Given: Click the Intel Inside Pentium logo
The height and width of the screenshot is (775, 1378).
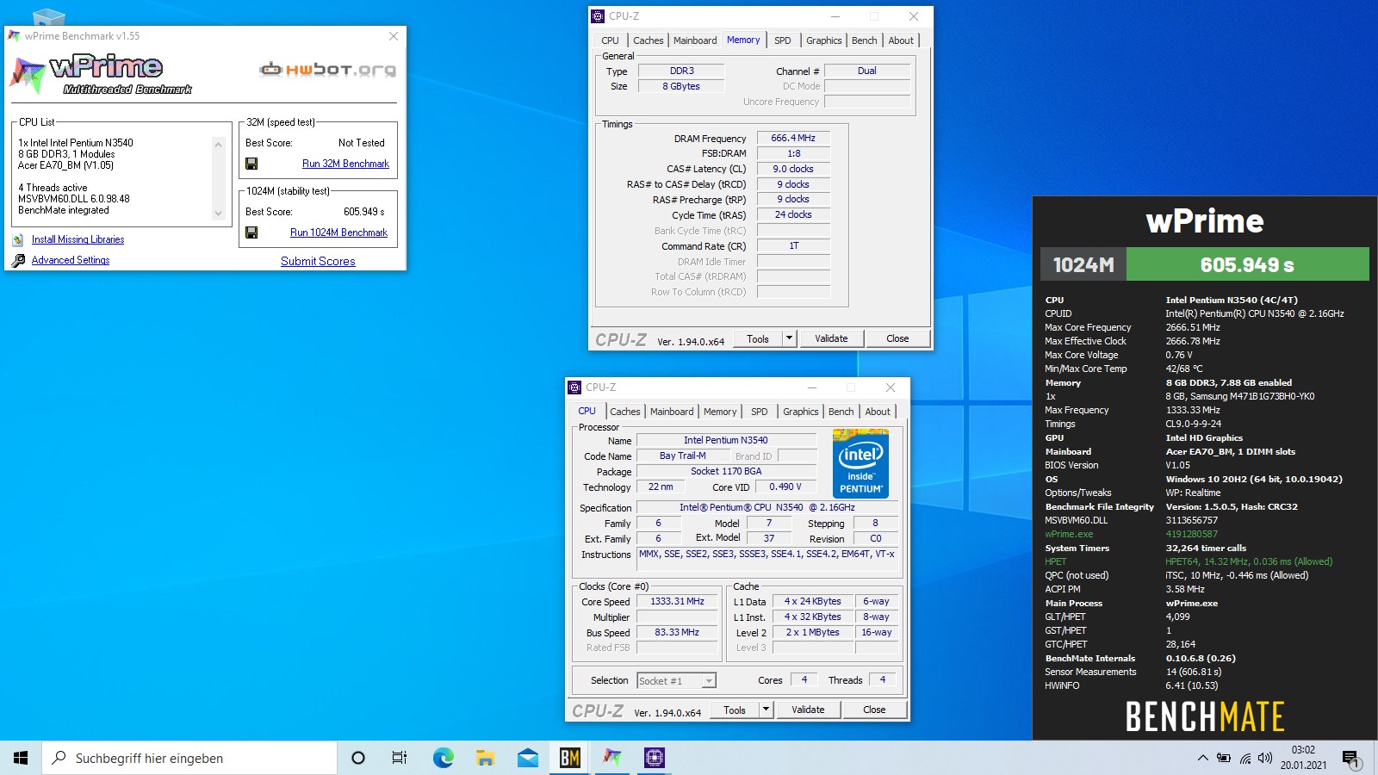Looking at the screenshot, I should (x=861, y=463).
